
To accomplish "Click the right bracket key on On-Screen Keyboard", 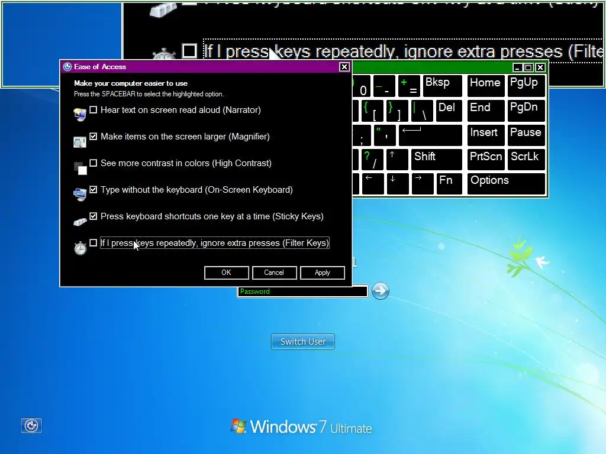I will point(397,111).
